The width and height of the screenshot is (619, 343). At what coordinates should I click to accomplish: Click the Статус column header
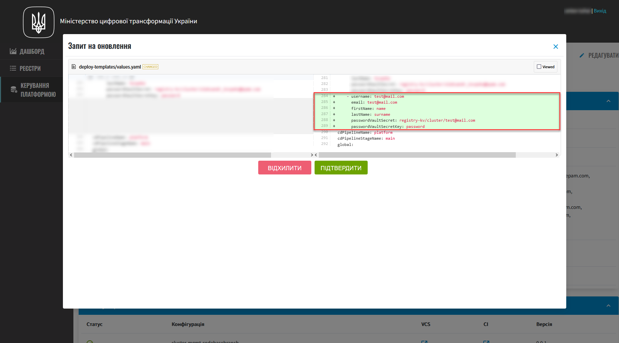pos(94,324)
